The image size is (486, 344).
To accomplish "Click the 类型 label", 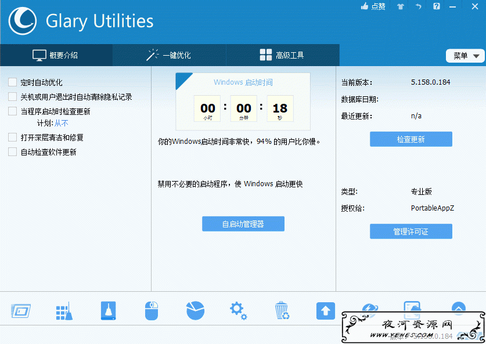I will click(350, 191).
